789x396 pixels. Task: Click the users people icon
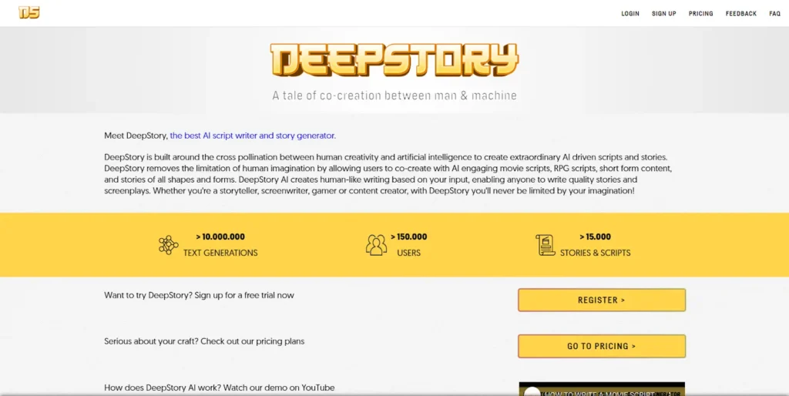pyautogui.click(x=376, y=245)
